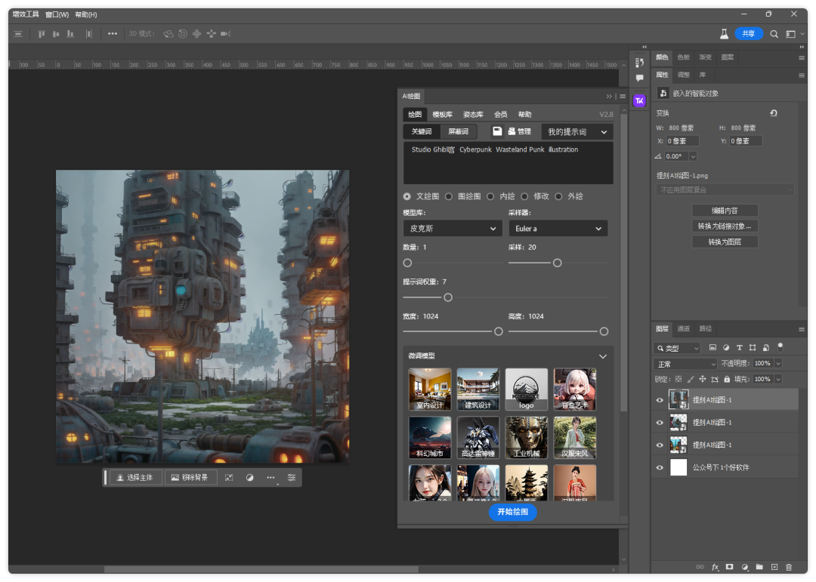The image size is (816, 582).
Task: Hide the 公众号下 1个好软件 layer
Action: [660, 467]
